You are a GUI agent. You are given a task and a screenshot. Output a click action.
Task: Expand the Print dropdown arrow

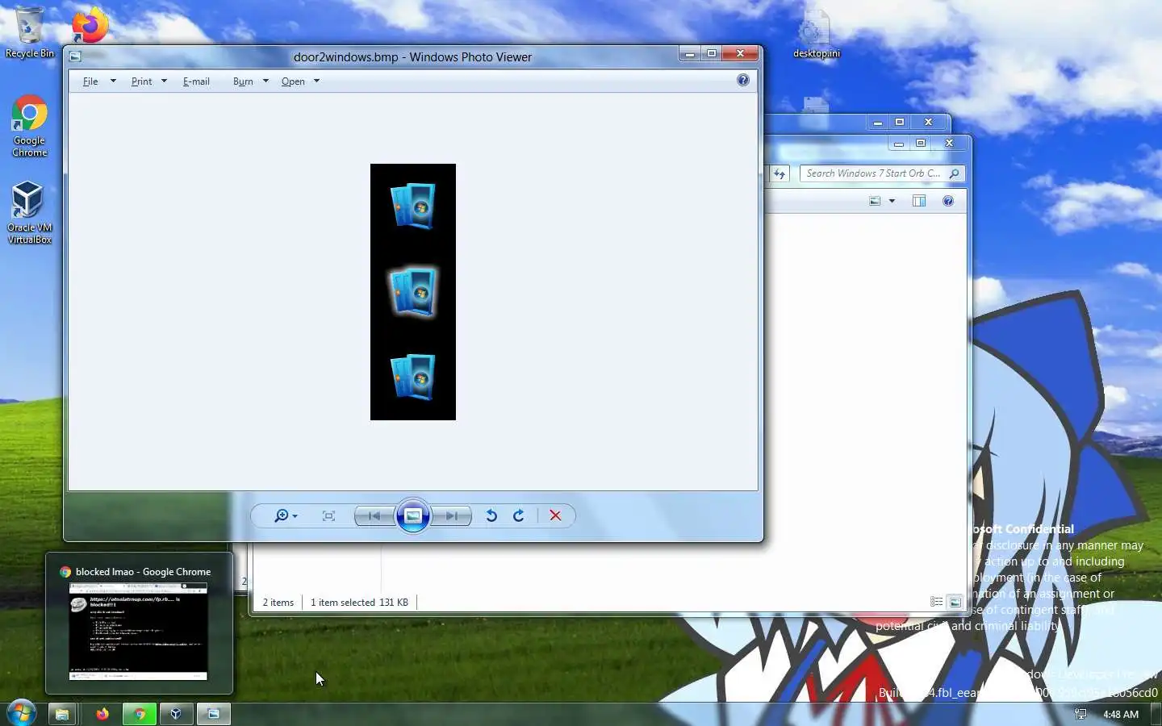point(164,81)
